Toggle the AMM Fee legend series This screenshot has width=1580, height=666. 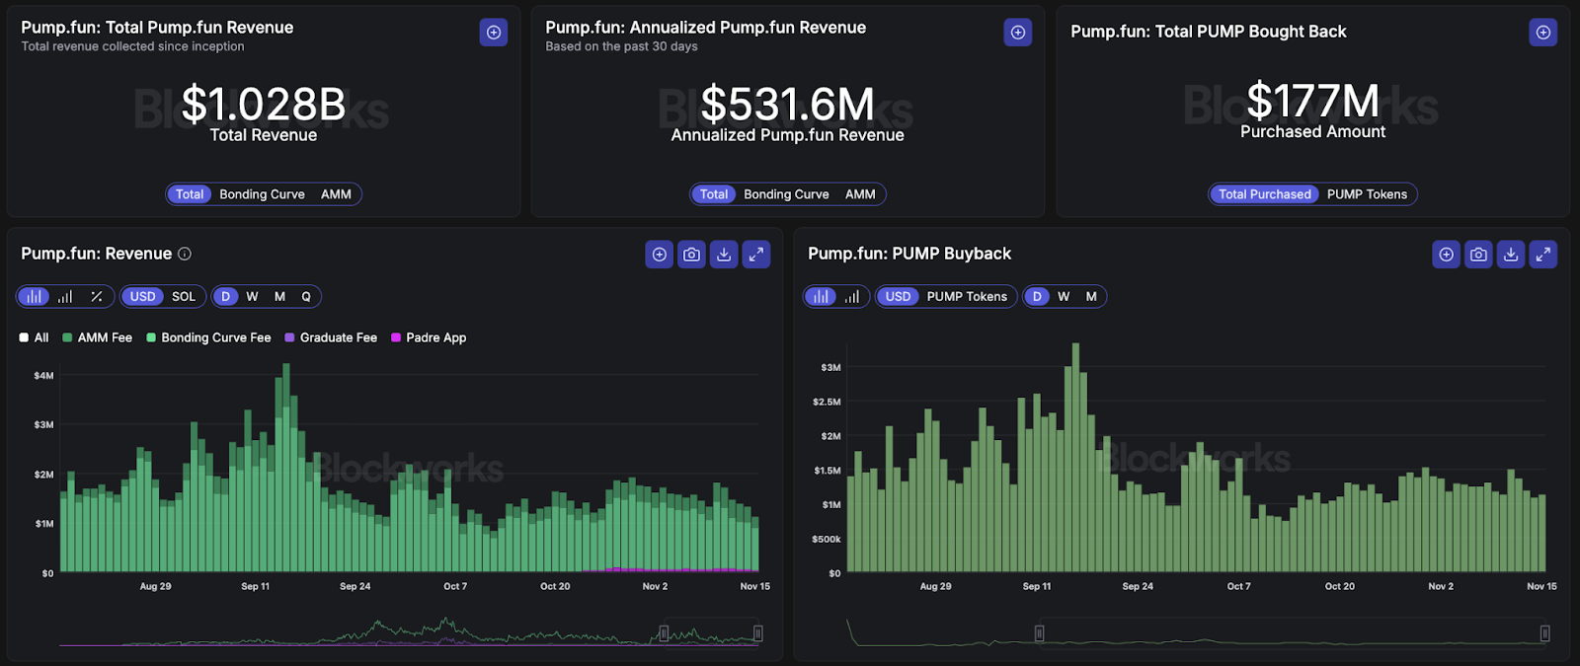click(97, 337)
